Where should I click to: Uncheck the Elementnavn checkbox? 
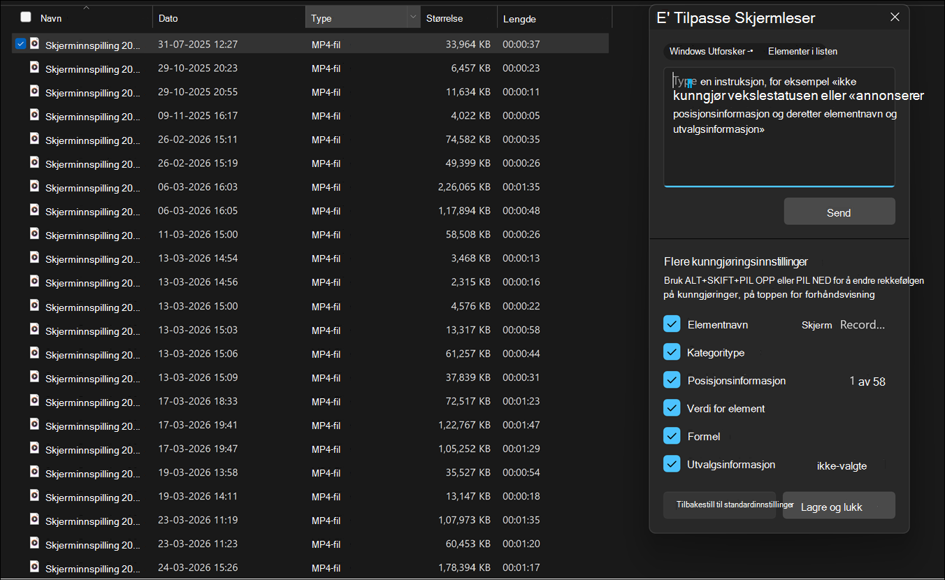click(x=672, y=324)
